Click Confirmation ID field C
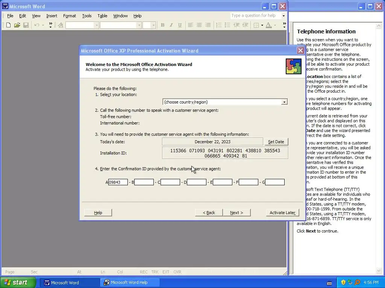The image size is (385, 288). [x=170, y=182]
